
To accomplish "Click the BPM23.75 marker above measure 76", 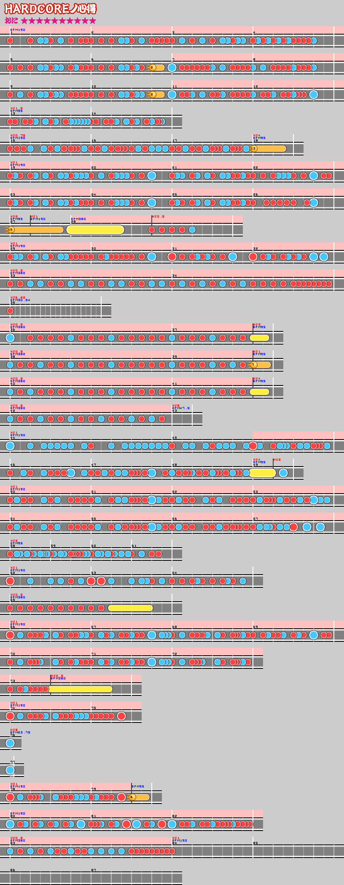I will click(20, 732).
